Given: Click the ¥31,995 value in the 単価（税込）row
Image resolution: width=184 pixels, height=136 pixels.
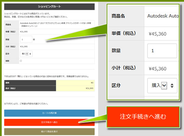Looking at the screenshot, I should pyautogui.click(x=24, y=32).
